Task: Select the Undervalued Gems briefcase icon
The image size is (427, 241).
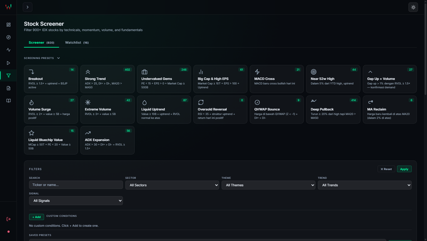Action: pos(144,72)
